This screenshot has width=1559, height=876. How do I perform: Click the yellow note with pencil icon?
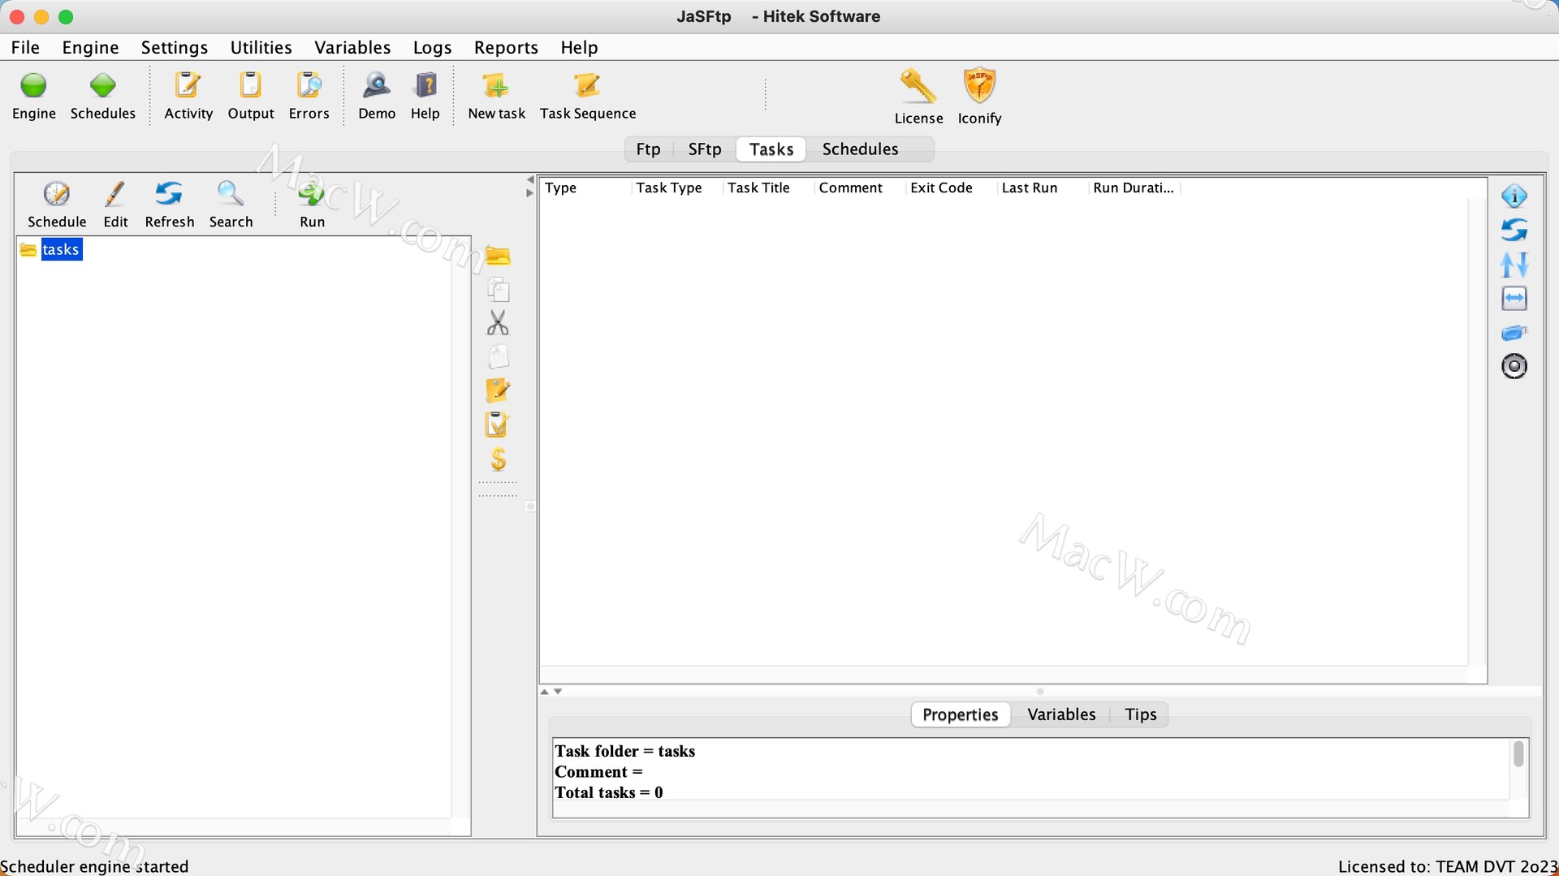[498, 391]
